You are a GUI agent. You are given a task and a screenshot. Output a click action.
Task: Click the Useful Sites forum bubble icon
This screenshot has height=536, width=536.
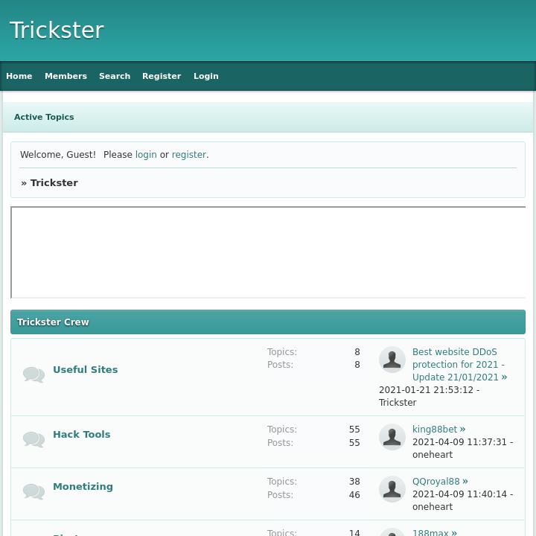33,374
